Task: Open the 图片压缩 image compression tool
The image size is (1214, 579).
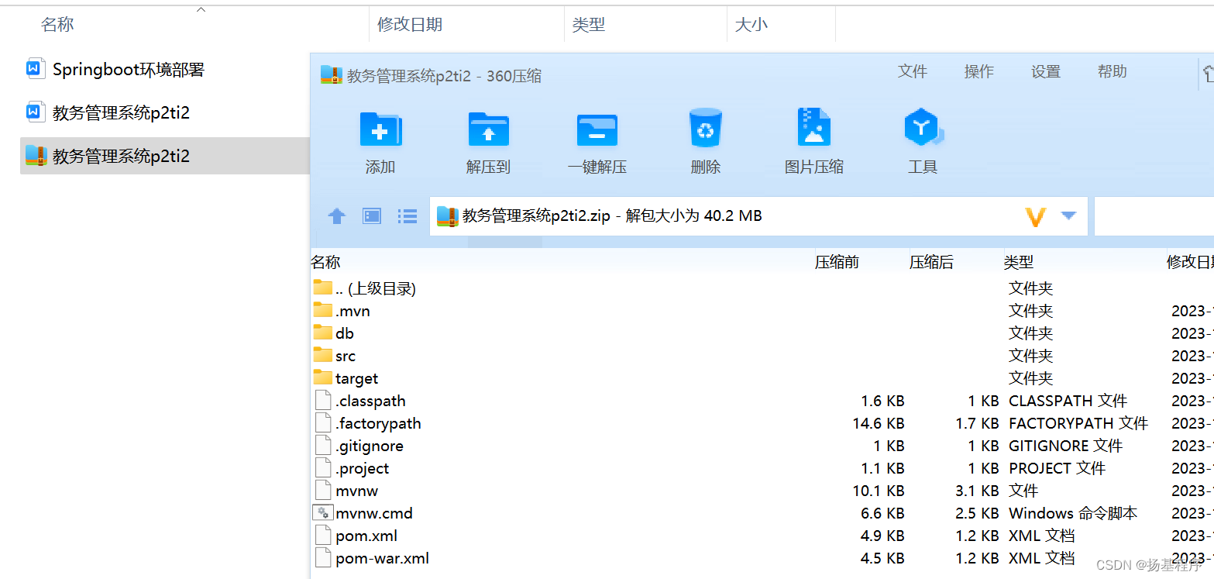Action: [x=813, y=140]
